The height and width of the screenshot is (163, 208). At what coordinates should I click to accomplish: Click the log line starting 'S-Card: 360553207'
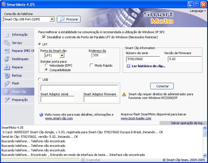[x=83, y=132]
